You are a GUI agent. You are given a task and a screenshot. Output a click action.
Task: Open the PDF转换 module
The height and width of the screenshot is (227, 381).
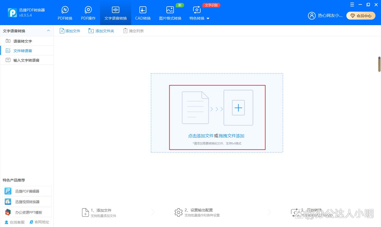tap(65, 13)
